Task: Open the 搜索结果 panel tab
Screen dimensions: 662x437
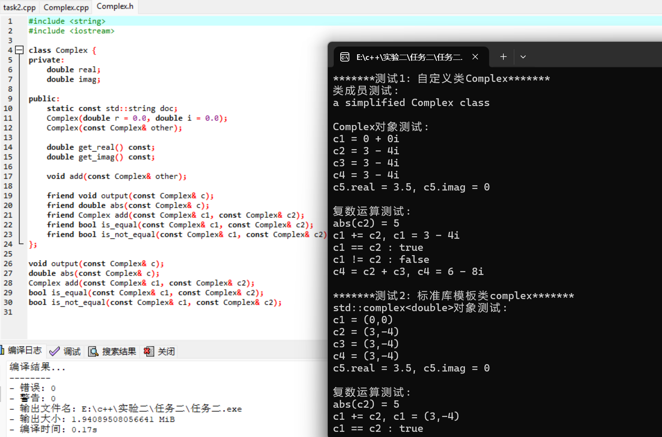Action: pos(113,352)
